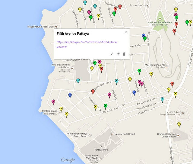Click the Sea Hill 5 road label

[114, 95]
